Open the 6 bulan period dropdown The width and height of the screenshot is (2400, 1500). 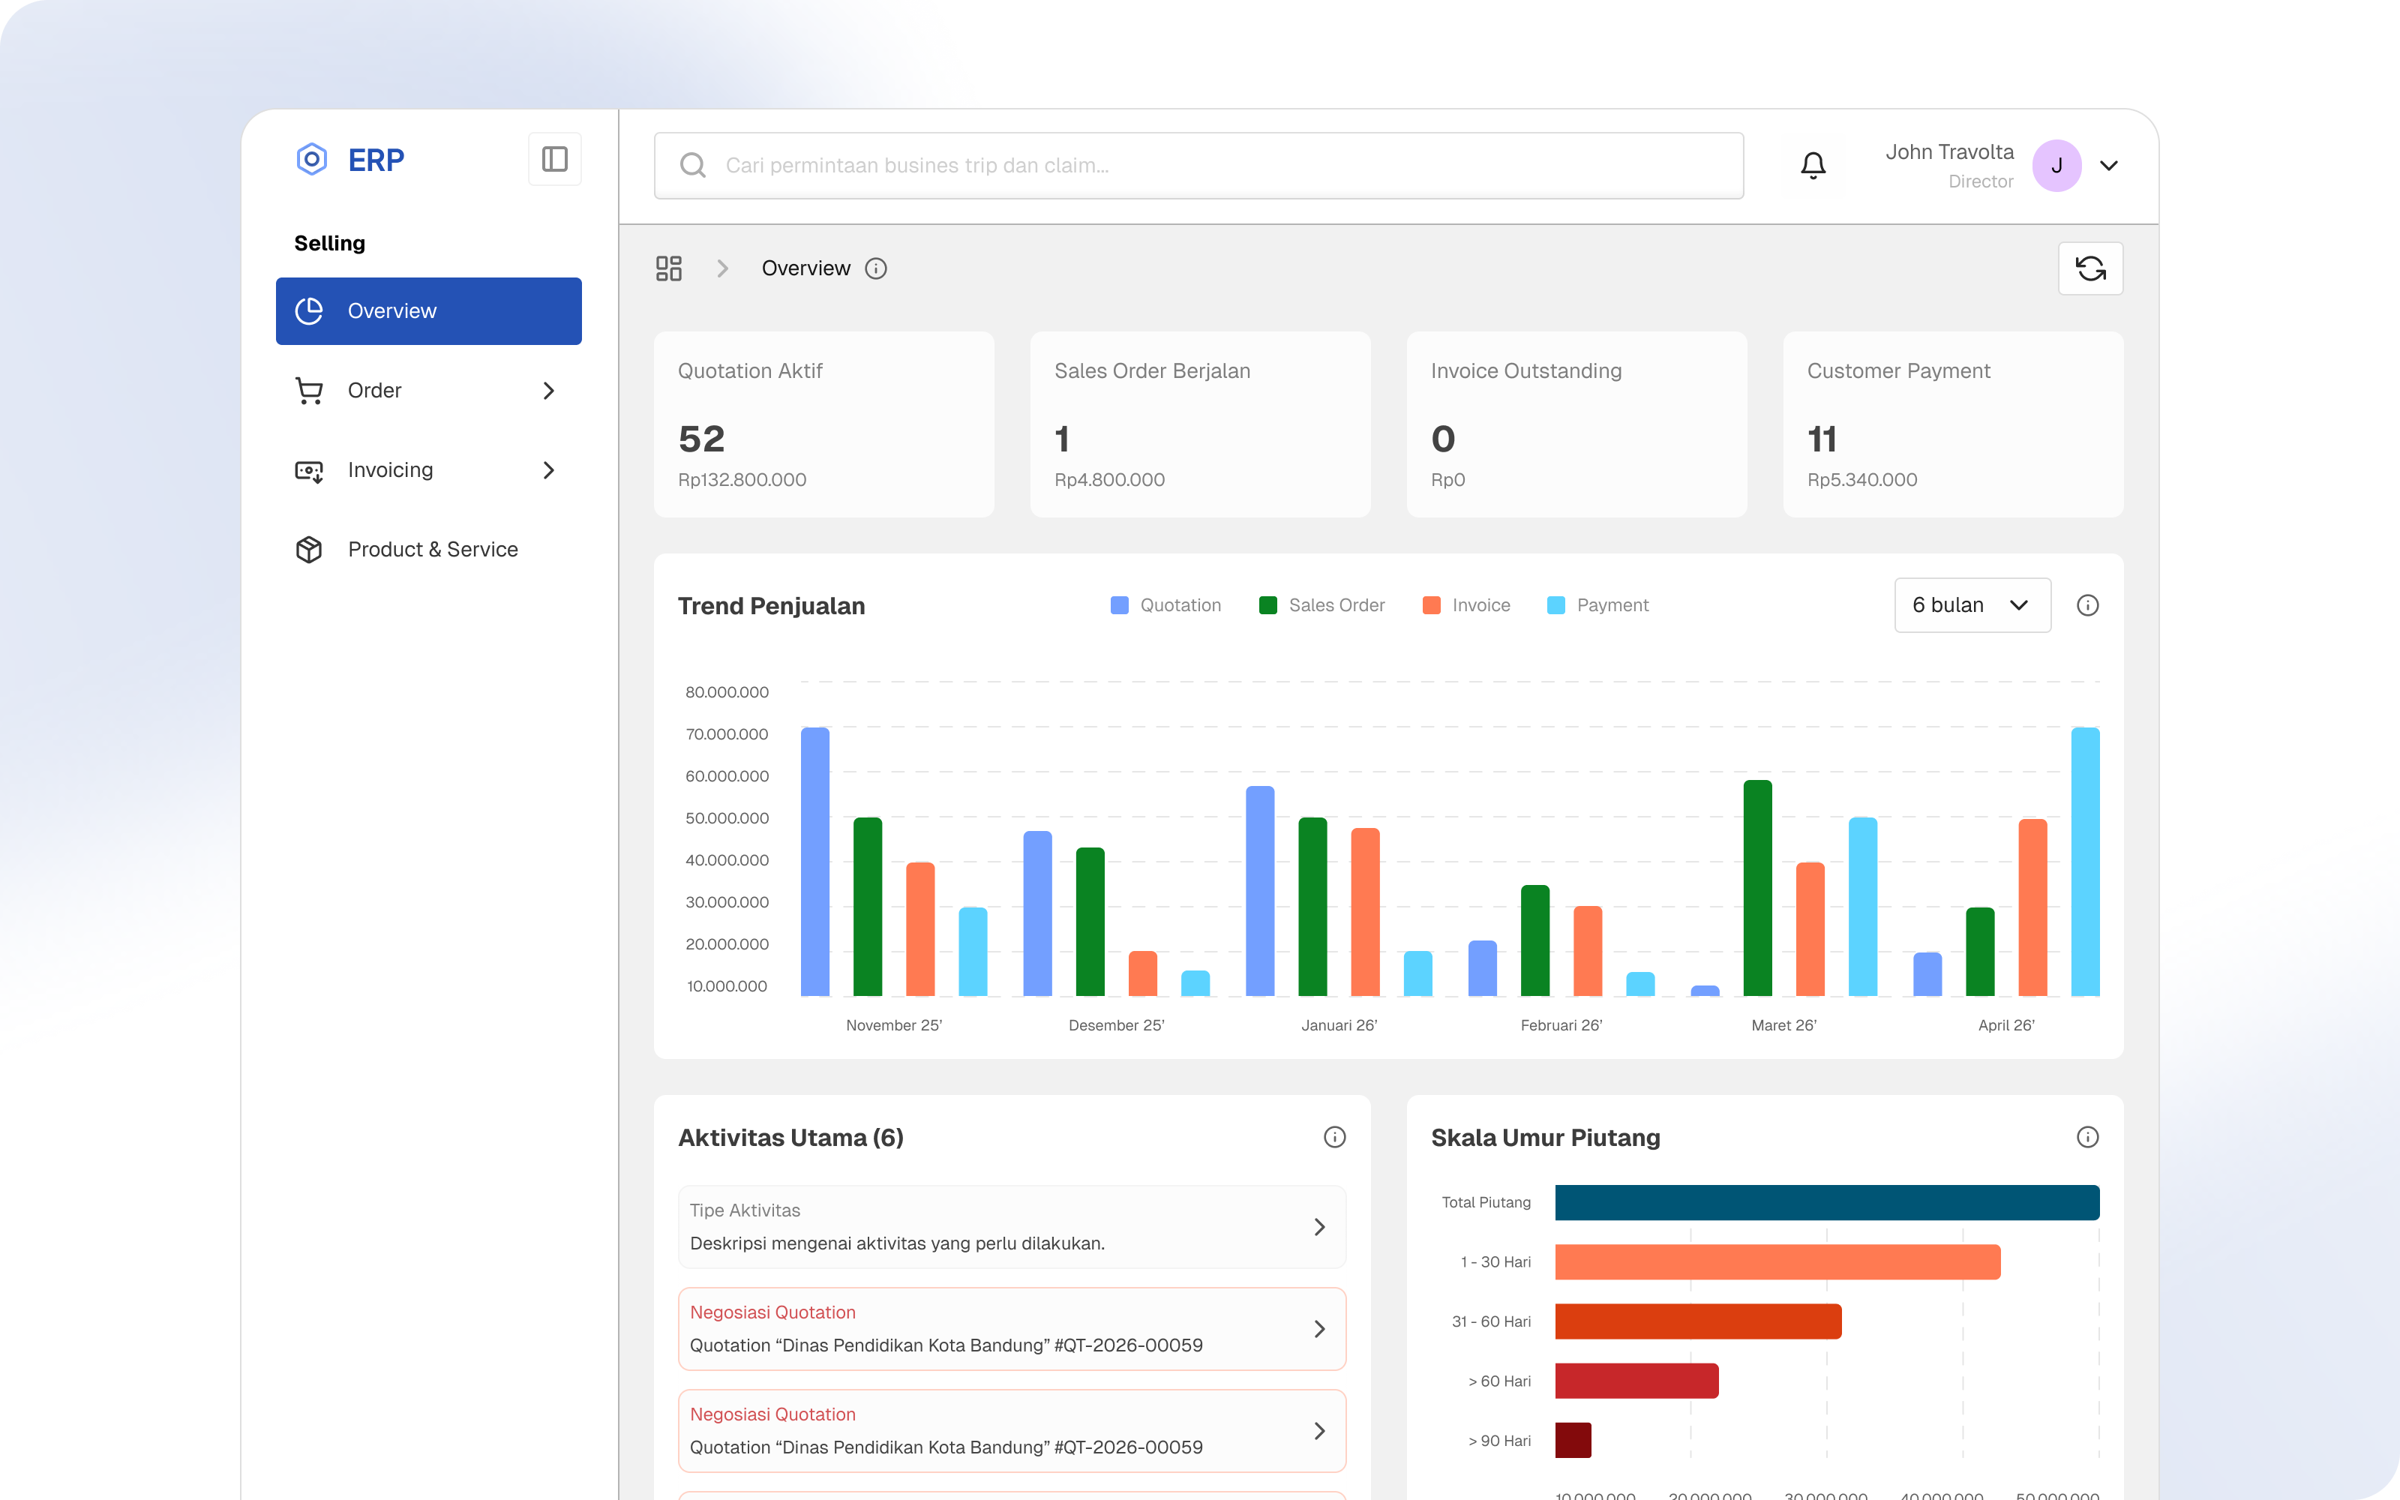[x=1972, y=605]
